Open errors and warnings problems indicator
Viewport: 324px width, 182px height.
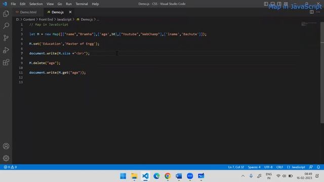pyautogui.click(x=10, y=167)
